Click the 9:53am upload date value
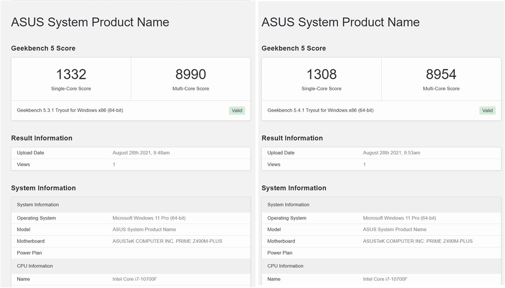 (x=392, y=153)
